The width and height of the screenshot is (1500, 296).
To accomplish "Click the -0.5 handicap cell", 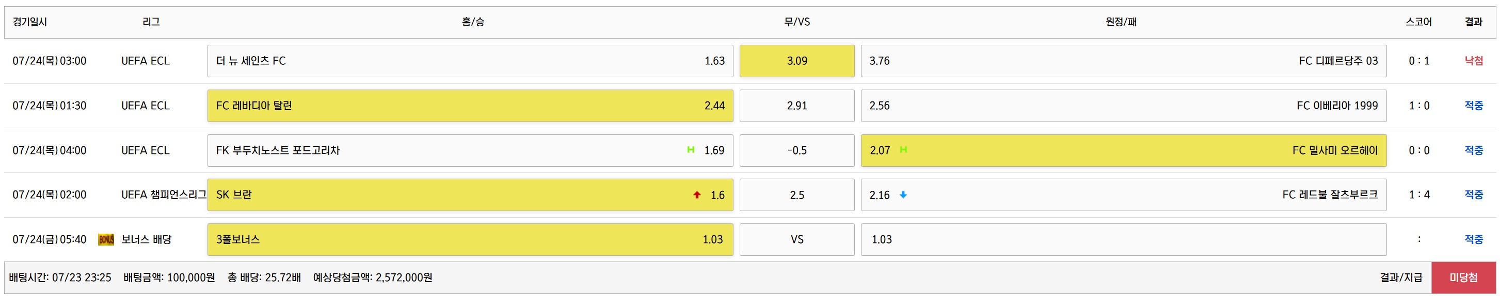I will (796, 150).
